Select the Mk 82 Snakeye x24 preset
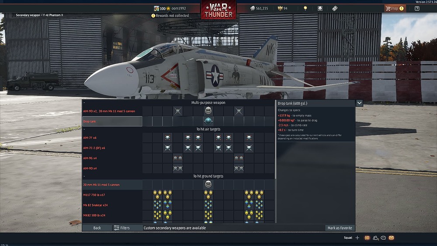This screenshot has width=437, height=246. pos(112,205)
